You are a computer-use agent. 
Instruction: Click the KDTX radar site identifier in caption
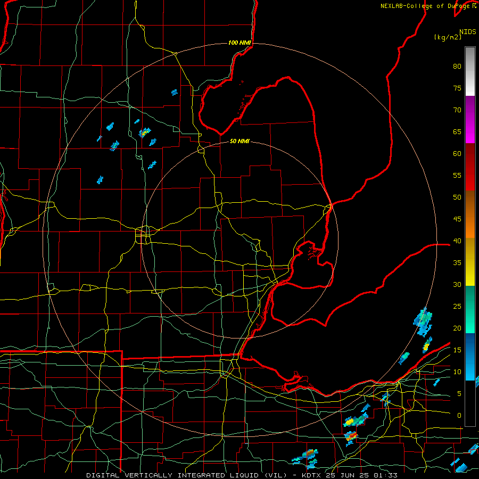coord(312,475)
